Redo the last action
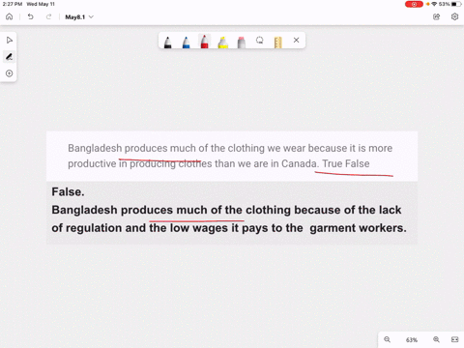 [48, 16]
